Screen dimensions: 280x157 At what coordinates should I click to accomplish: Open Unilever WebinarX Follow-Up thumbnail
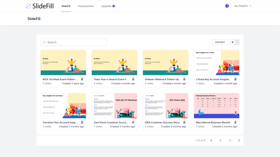(166, 62)
